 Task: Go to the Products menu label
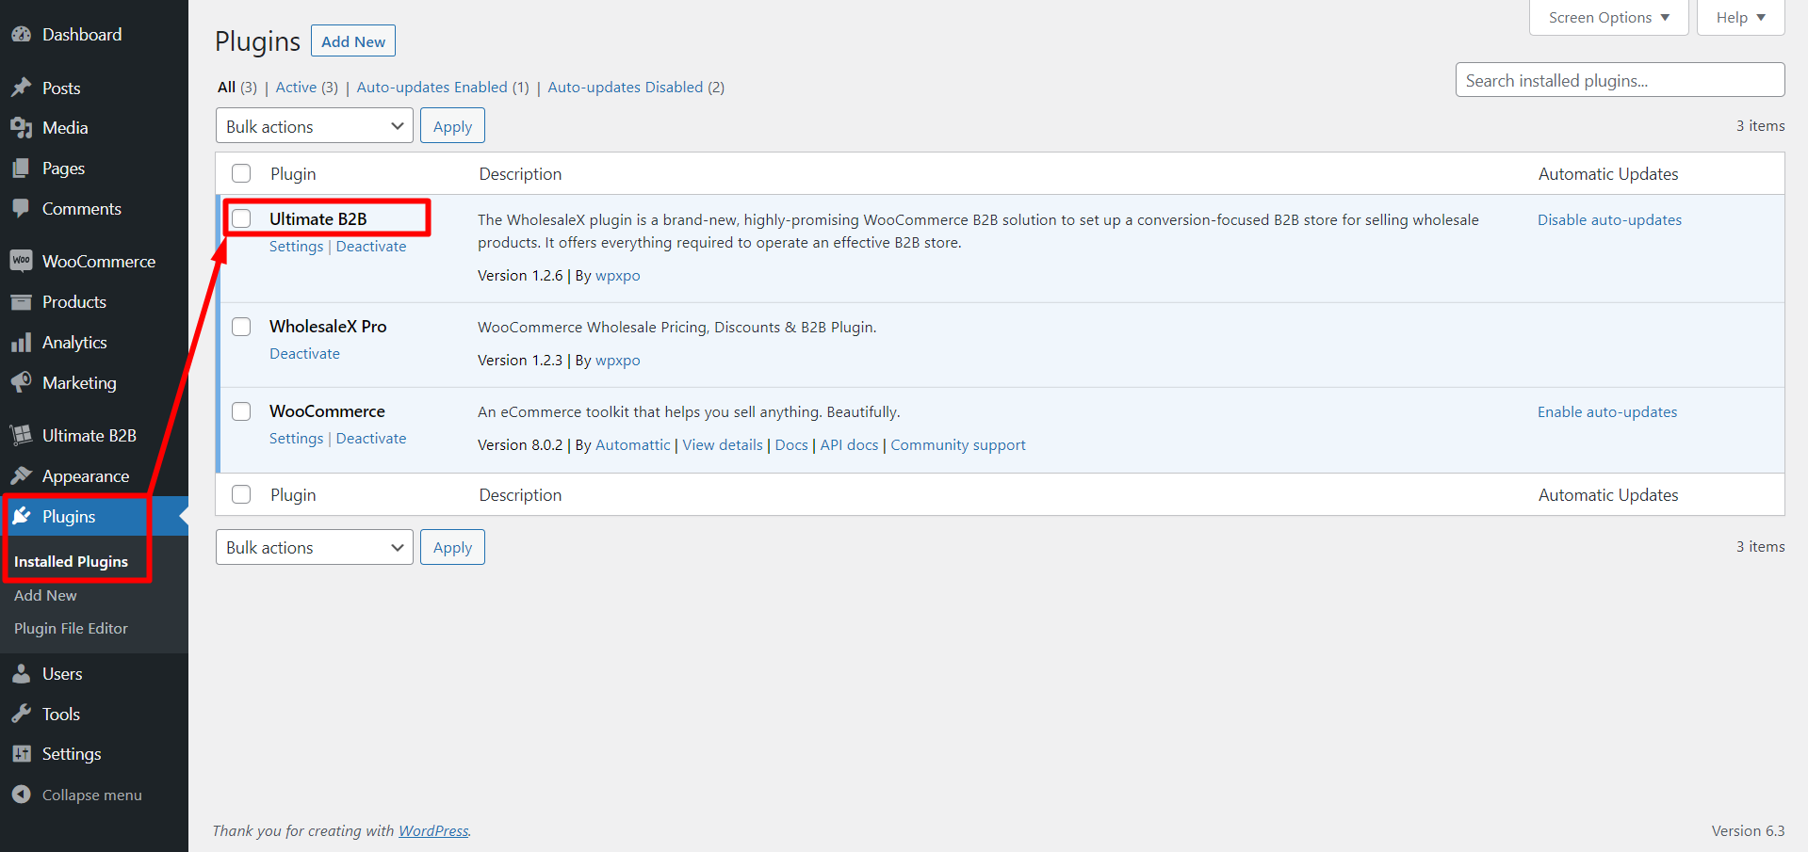click(74, 302)
